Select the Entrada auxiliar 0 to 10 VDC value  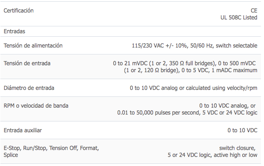pyautogui.click(x=242, y=131)
